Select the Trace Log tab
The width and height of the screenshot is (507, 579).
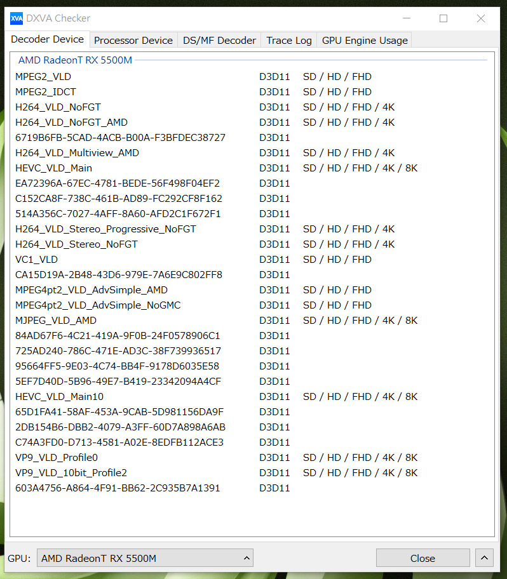coord(289,40)
